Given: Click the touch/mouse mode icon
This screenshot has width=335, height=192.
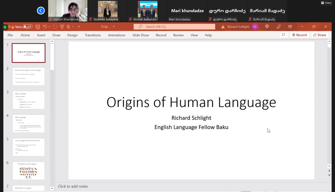Looking at the screenshot, I should click(x=69, y=27).
